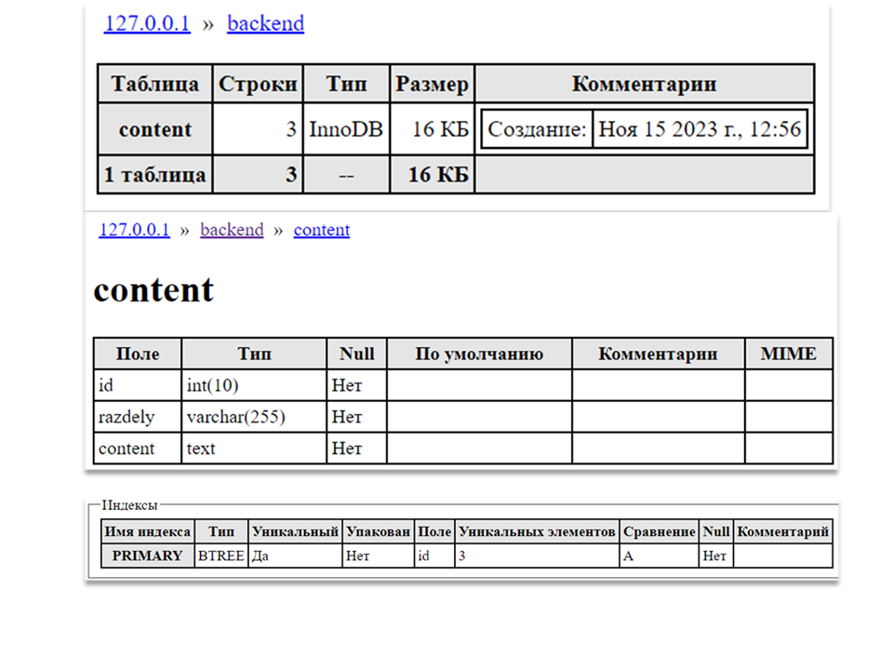The height and width of the screenshot is (670, 893).
Task: Click the 'text' type cell
Action: [x=254, y=448]
